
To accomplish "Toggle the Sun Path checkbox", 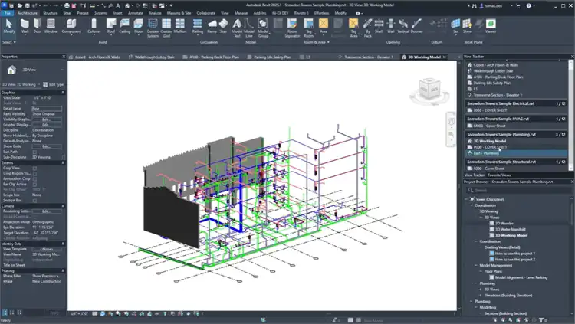I will point(34,152).
